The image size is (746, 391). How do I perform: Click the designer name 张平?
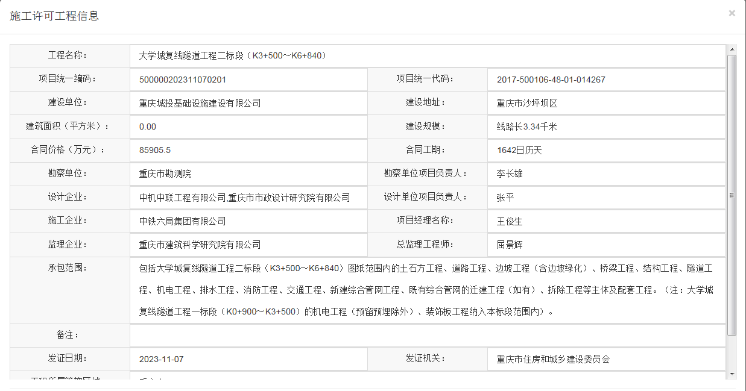coord(505,198)
